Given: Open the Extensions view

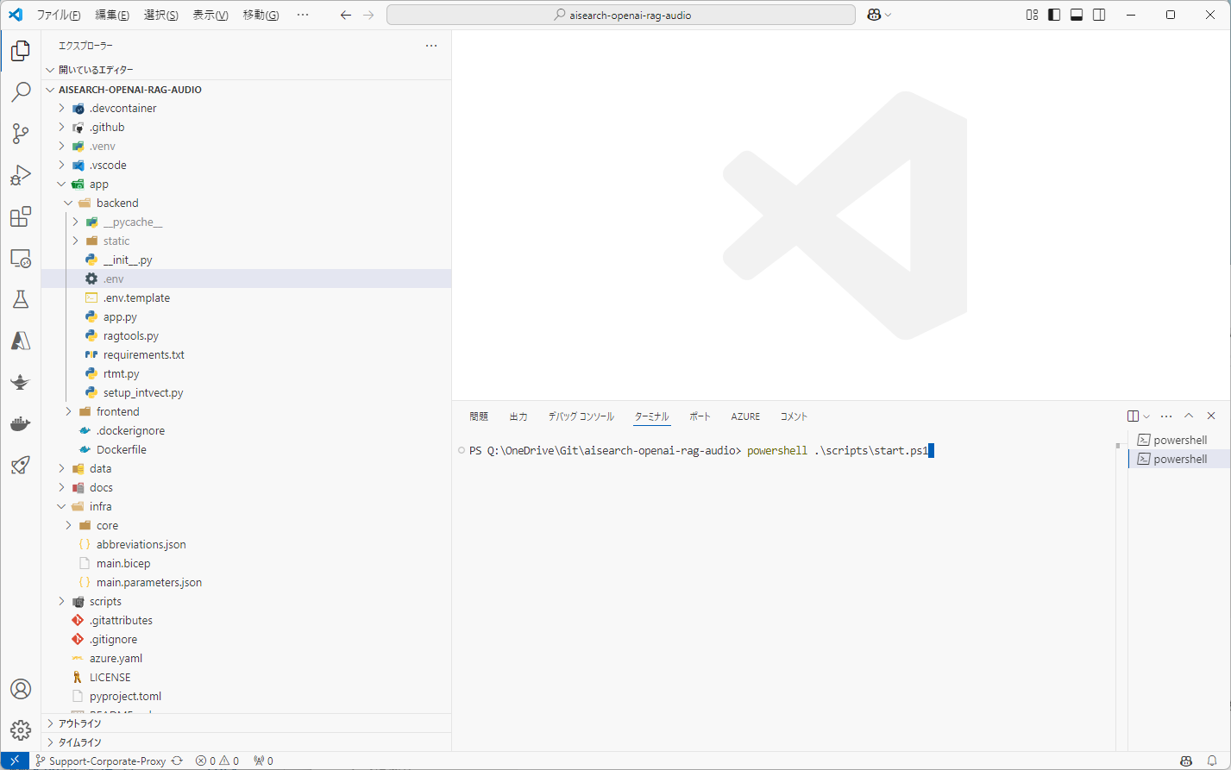Looking at the screenshot, I should 21,216.
